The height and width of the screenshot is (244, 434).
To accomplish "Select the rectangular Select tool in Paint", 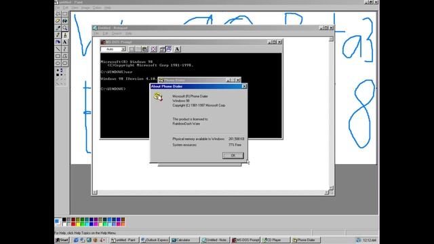I will (x=65, y=14).
